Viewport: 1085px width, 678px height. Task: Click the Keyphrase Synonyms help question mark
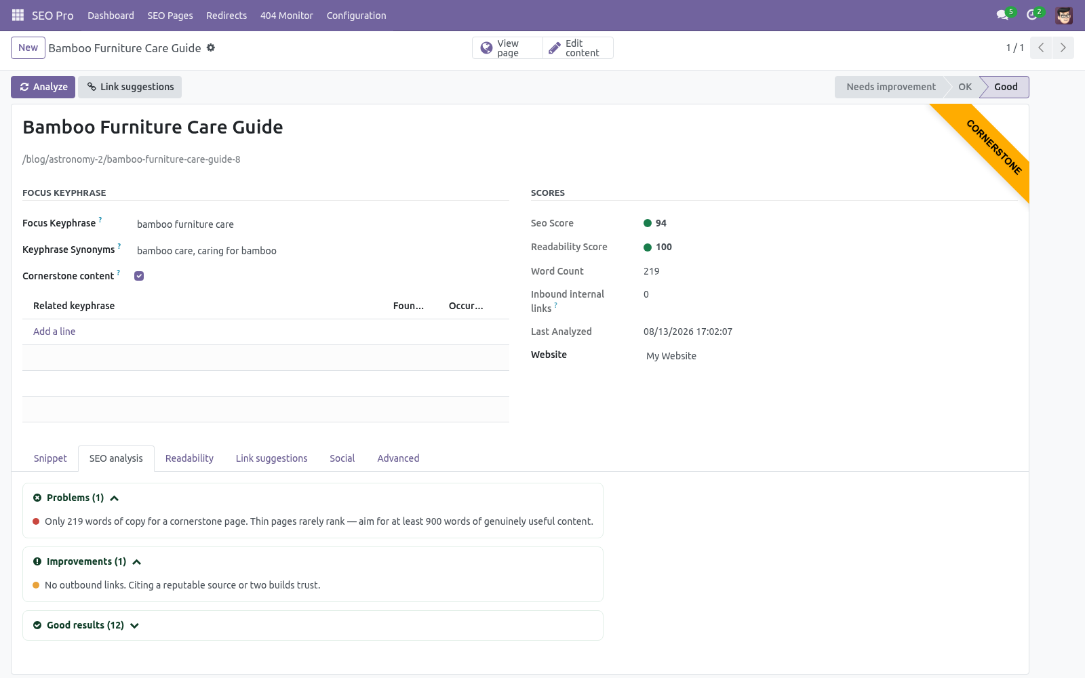[x=119, y=246]
